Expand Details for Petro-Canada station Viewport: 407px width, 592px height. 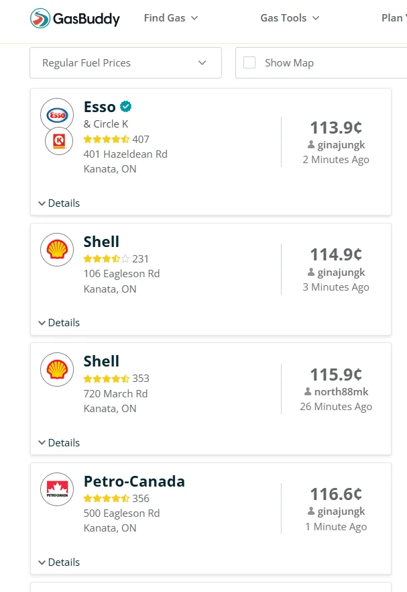[59, 562]
